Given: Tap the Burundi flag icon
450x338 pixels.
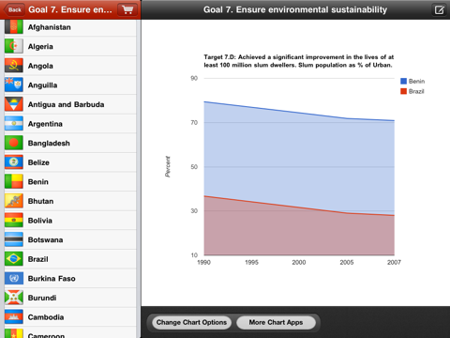Looking at the screenshot, I should tap(14, 298).
